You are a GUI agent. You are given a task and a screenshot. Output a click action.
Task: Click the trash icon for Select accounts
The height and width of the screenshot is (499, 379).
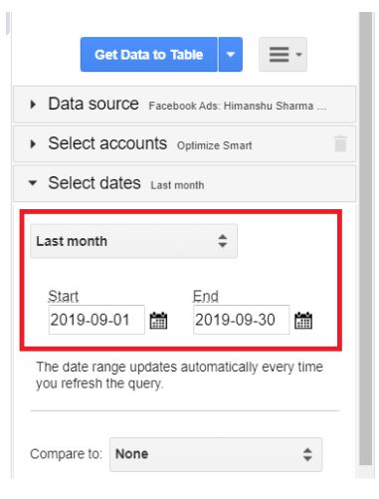340,143
